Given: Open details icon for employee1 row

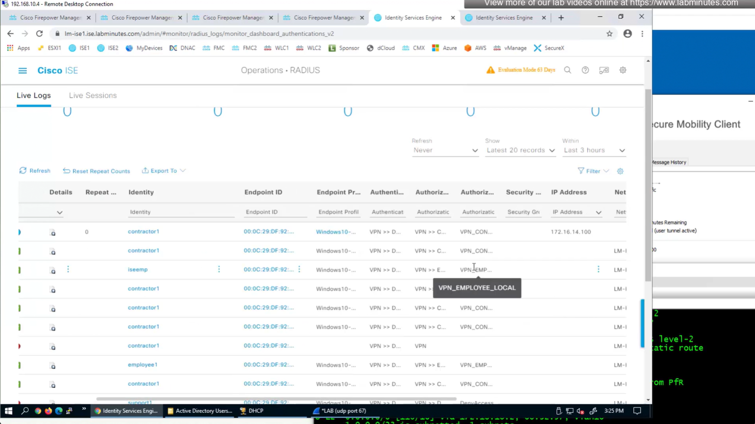Looking at the screenshot, I should [53, 366].
